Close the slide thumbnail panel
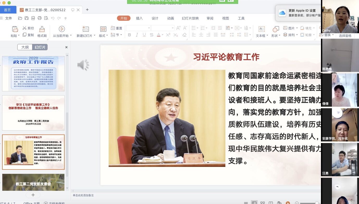This screenshot has width=359, height=204. [x=66, y=47]
